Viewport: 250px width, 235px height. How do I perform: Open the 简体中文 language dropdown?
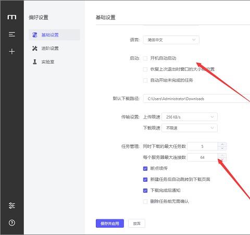coord(171,40)
